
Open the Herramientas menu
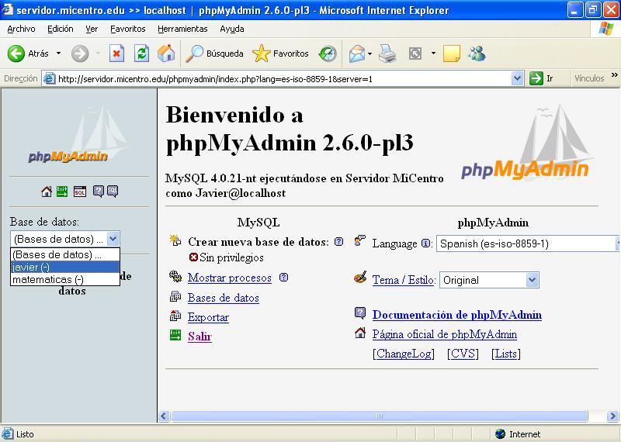coord(182,29)
